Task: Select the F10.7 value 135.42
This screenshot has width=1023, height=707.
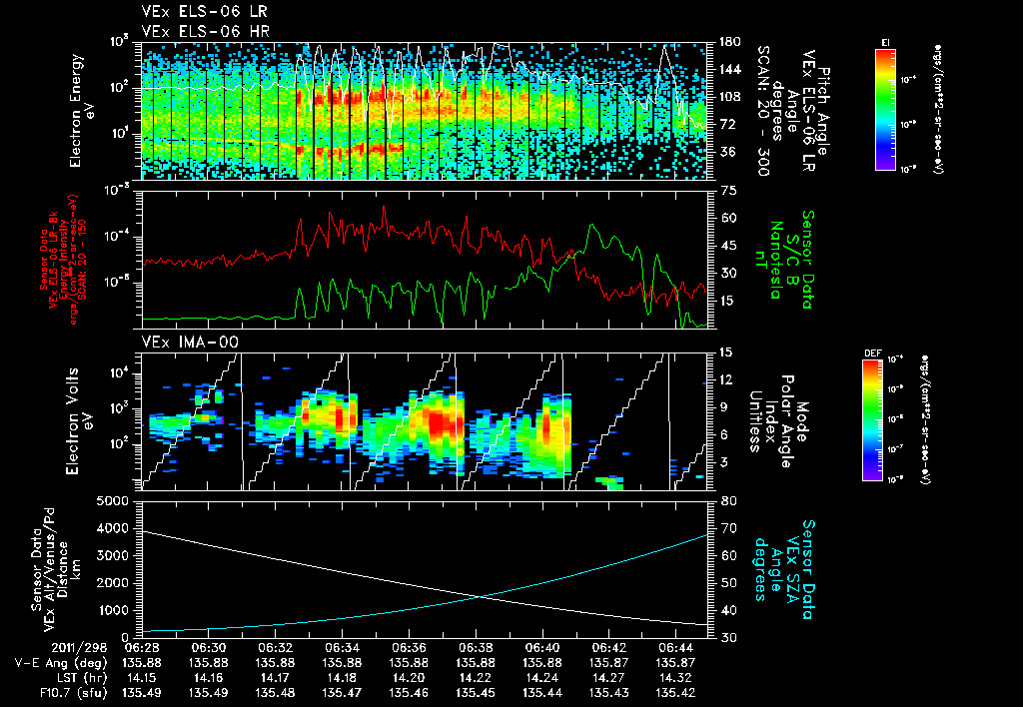Action: (x=676, y=693)
